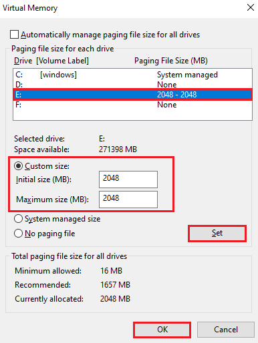This screenshot has height=343, width=258.
Task: Choose System managed size option
Action: tap(18, 219)
